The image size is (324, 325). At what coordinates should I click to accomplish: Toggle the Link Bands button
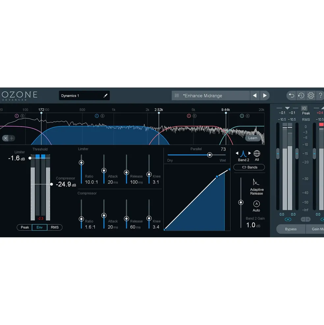[249, 167]
